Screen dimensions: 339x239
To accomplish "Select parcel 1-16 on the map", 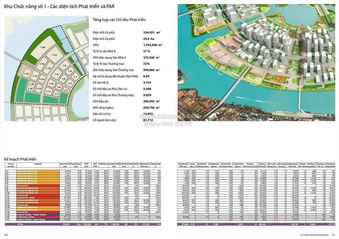I will (42, 64).
